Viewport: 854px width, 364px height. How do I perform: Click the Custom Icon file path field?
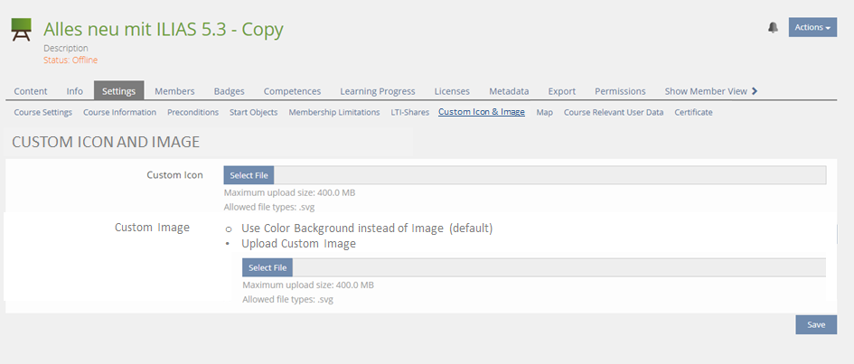[549, 175]
